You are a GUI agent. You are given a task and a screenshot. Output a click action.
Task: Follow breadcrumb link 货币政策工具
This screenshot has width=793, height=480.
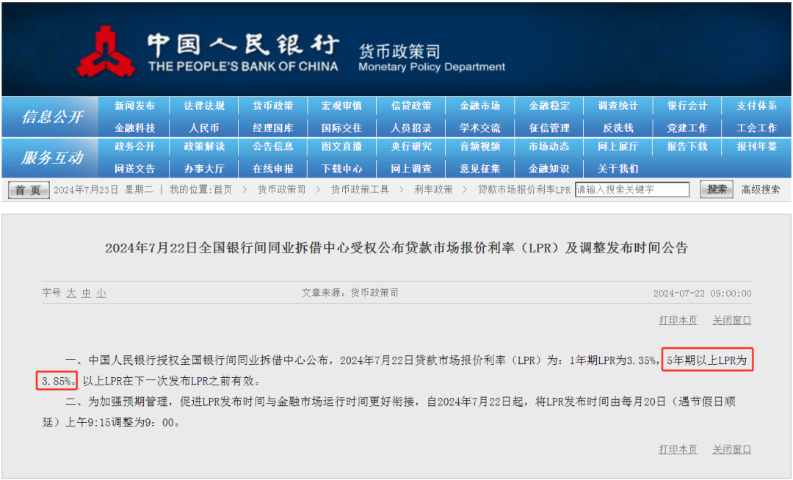(360, 190)
